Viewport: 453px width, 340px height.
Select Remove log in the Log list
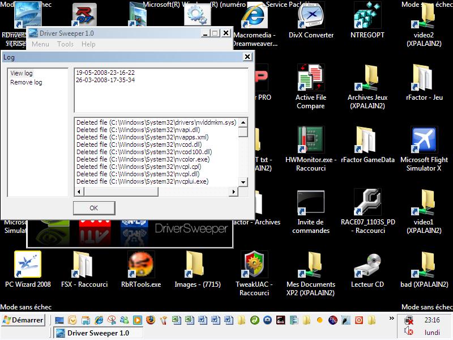pos(26,82)
